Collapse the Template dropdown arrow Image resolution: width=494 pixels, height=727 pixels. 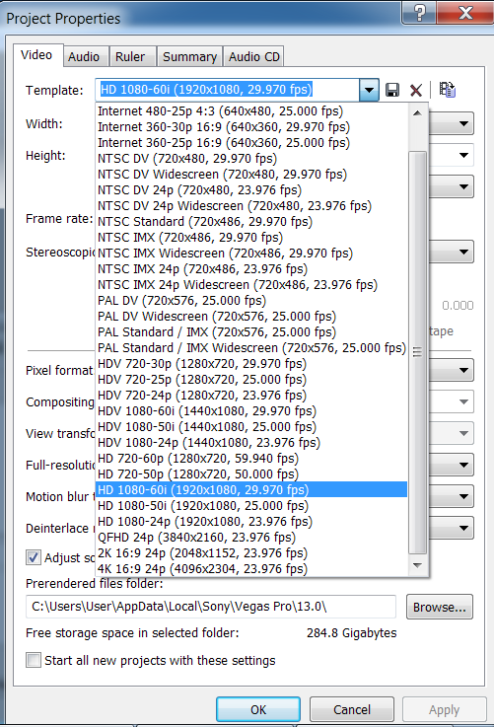(369, 90)
